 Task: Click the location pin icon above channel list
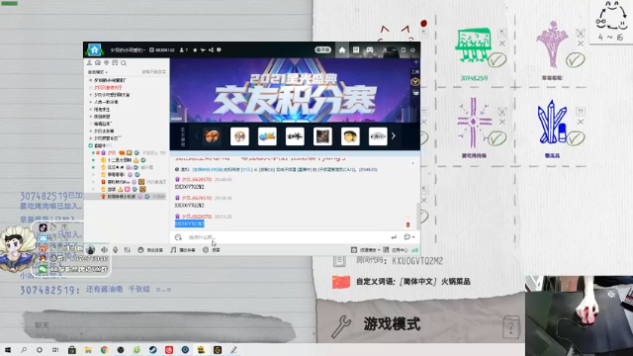coord(106,63)
